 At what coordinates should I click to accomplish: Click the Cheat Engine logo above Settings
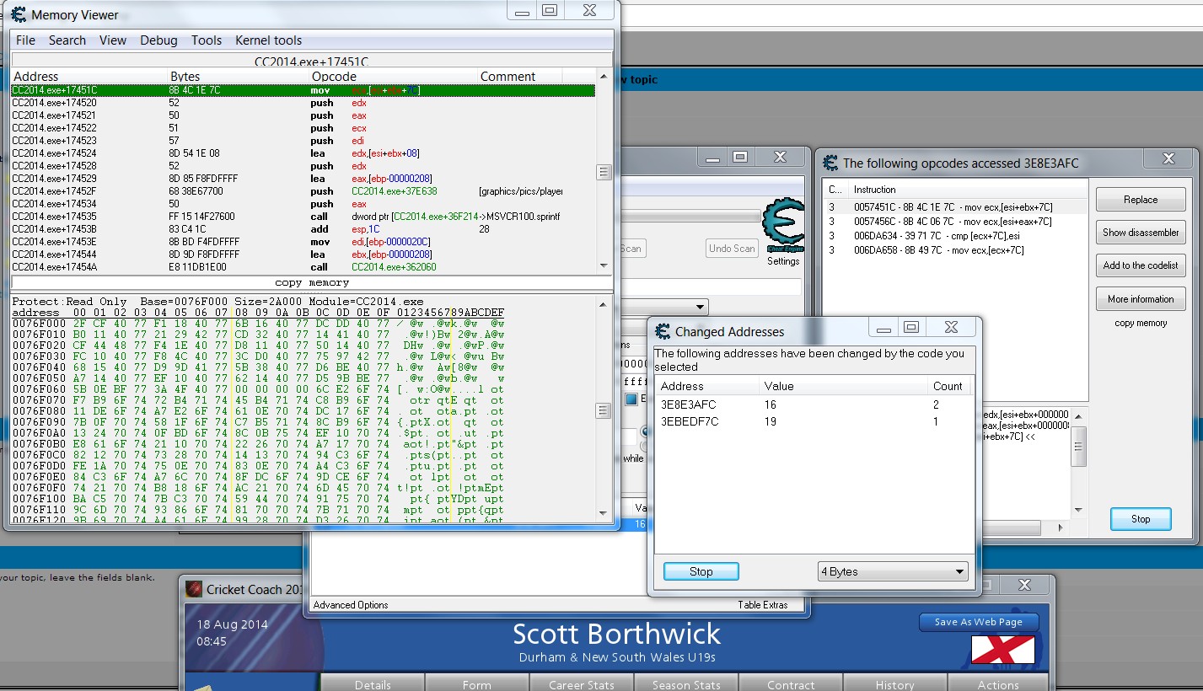tap(782, 223)
